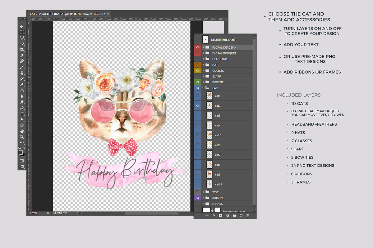Hide the GLASSES layer group
The width and height of the screenshot is (373, 248).
(x=198, y=71)
